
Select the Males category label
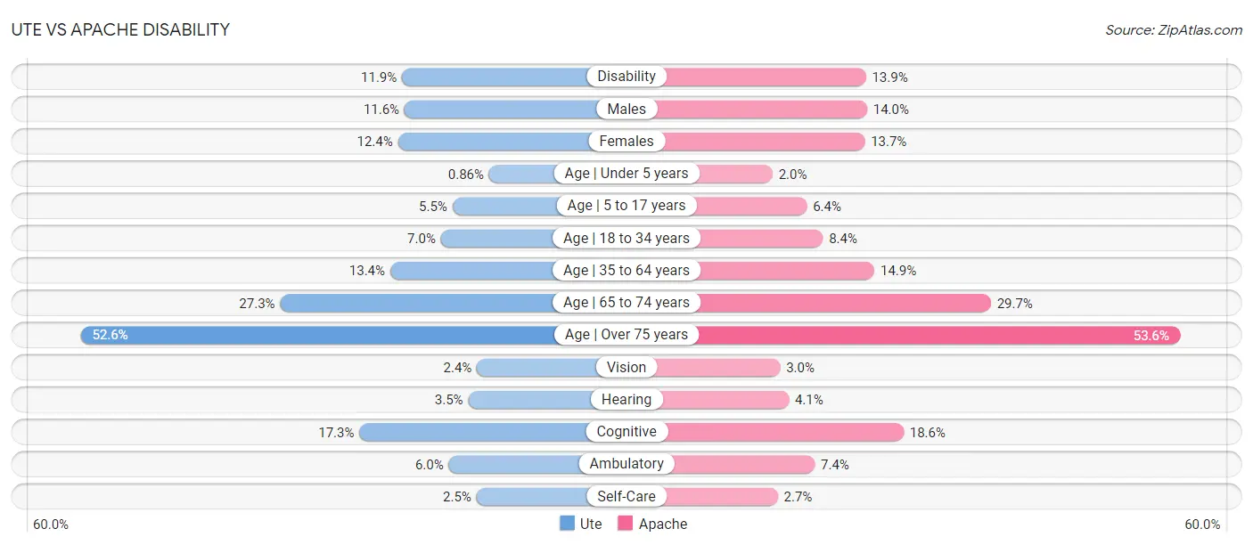pos(626,109)
